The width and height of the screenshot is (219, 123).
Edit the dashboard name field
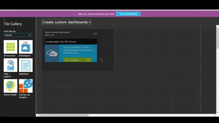66,22
